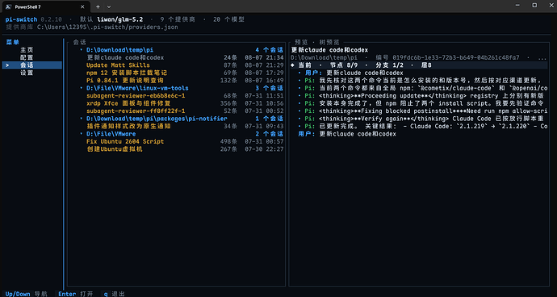The image size is (557, 297).
Task: Open the tab profile dropdown chevron
Action: pyautogui.click(x=109, y=6)
